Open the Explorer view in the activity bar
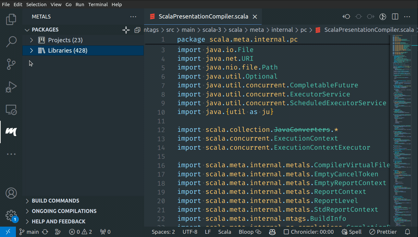This screenshot has width=418, height=237. [11, 19]
